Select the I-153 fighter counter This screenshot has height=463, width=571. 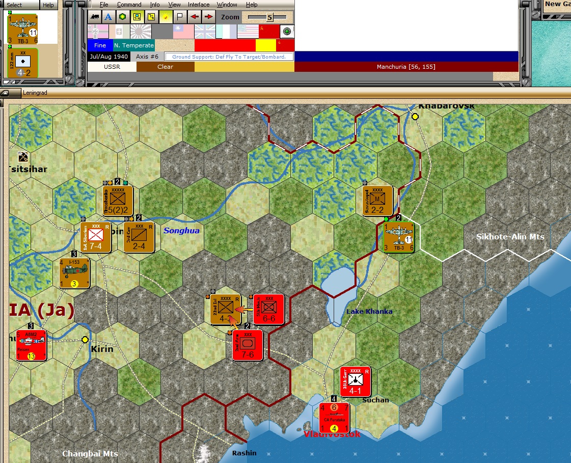(x=74, y=273)
